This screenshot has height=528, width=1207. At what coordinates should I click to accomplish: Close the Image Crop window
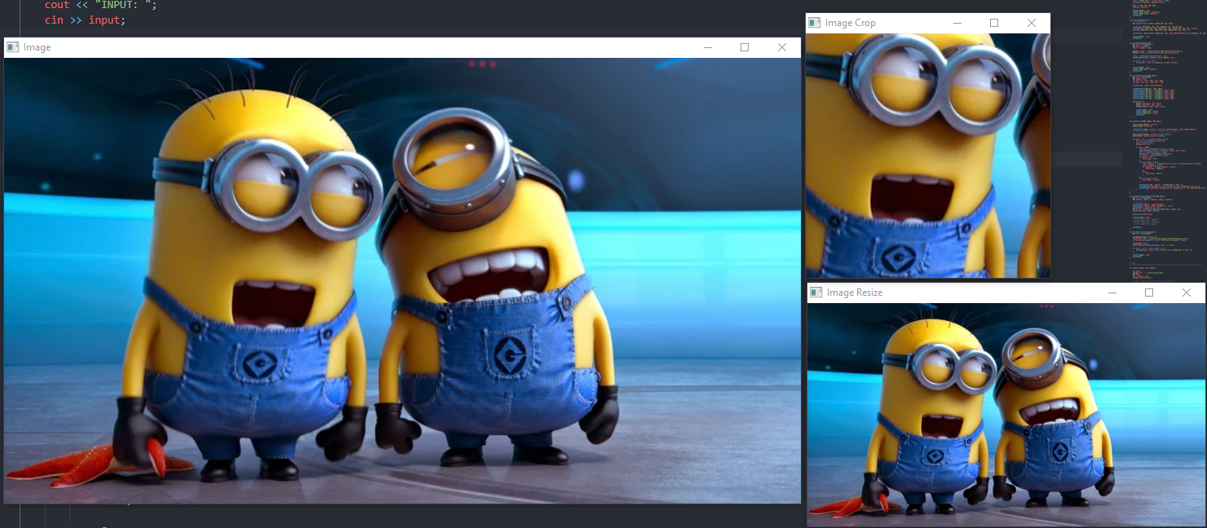[1032, 23]
